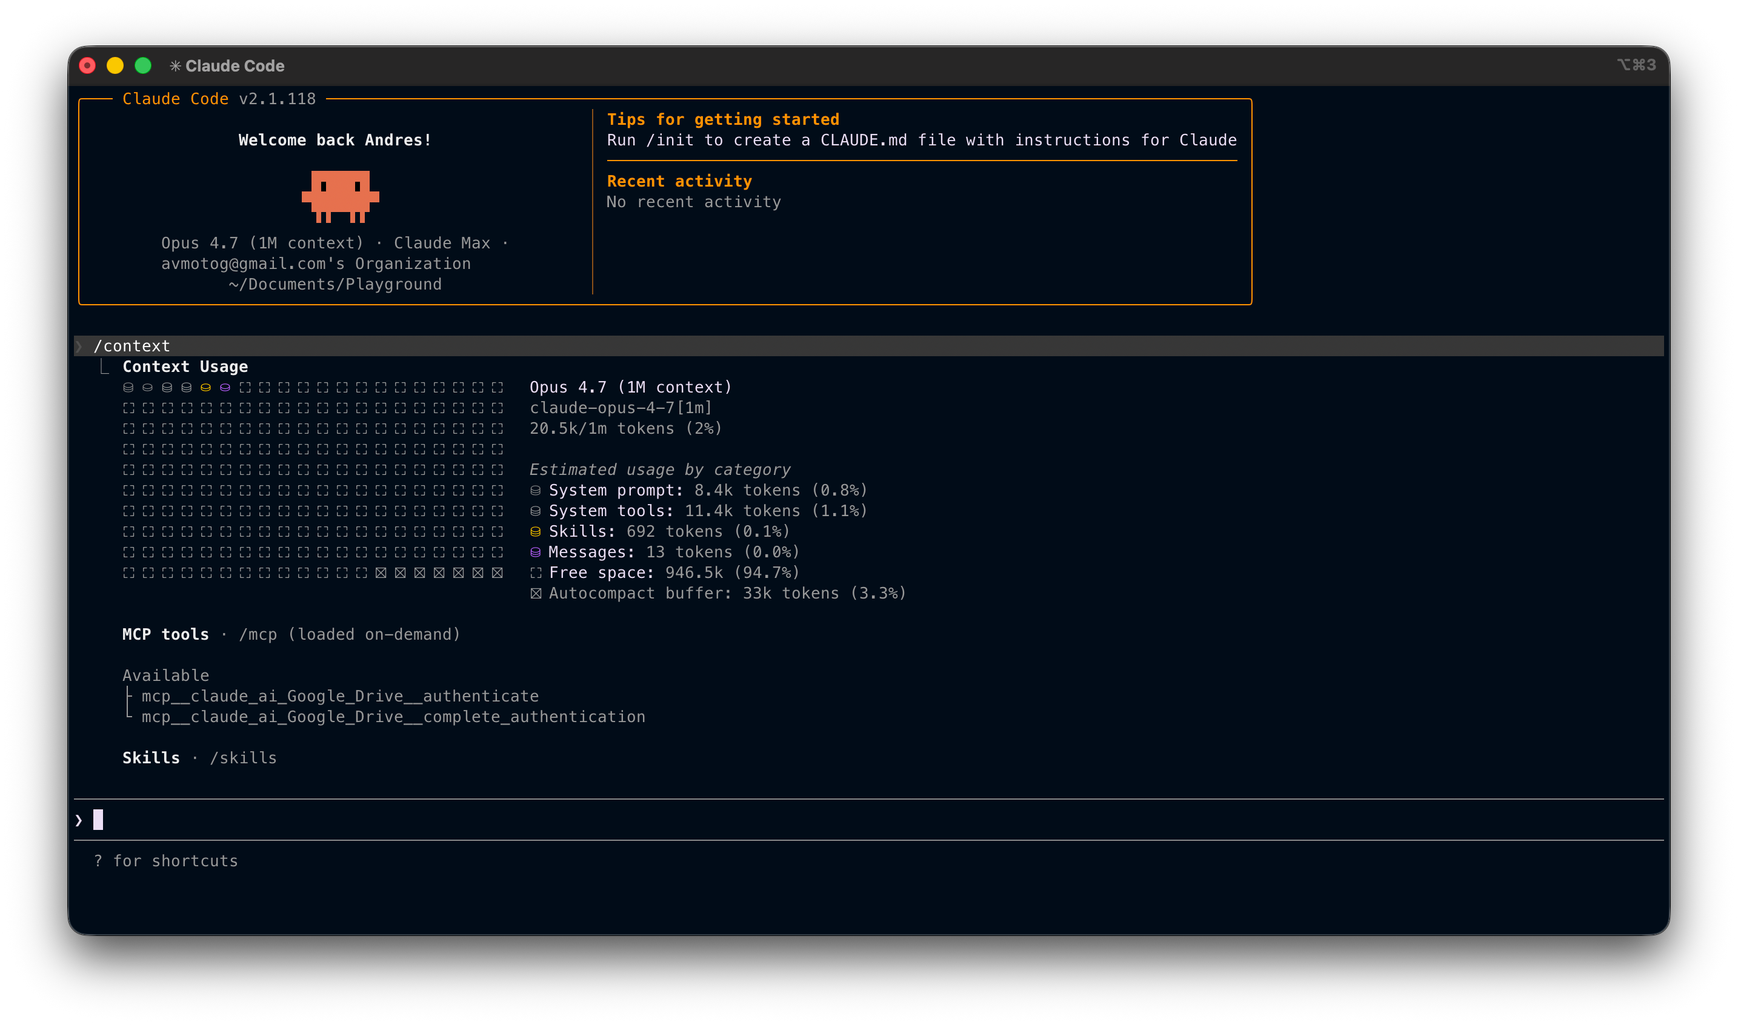This screenshot has width=1738, height=1025.
Task: Click the System prompt legend icon
Action: [x=535, y=491]
